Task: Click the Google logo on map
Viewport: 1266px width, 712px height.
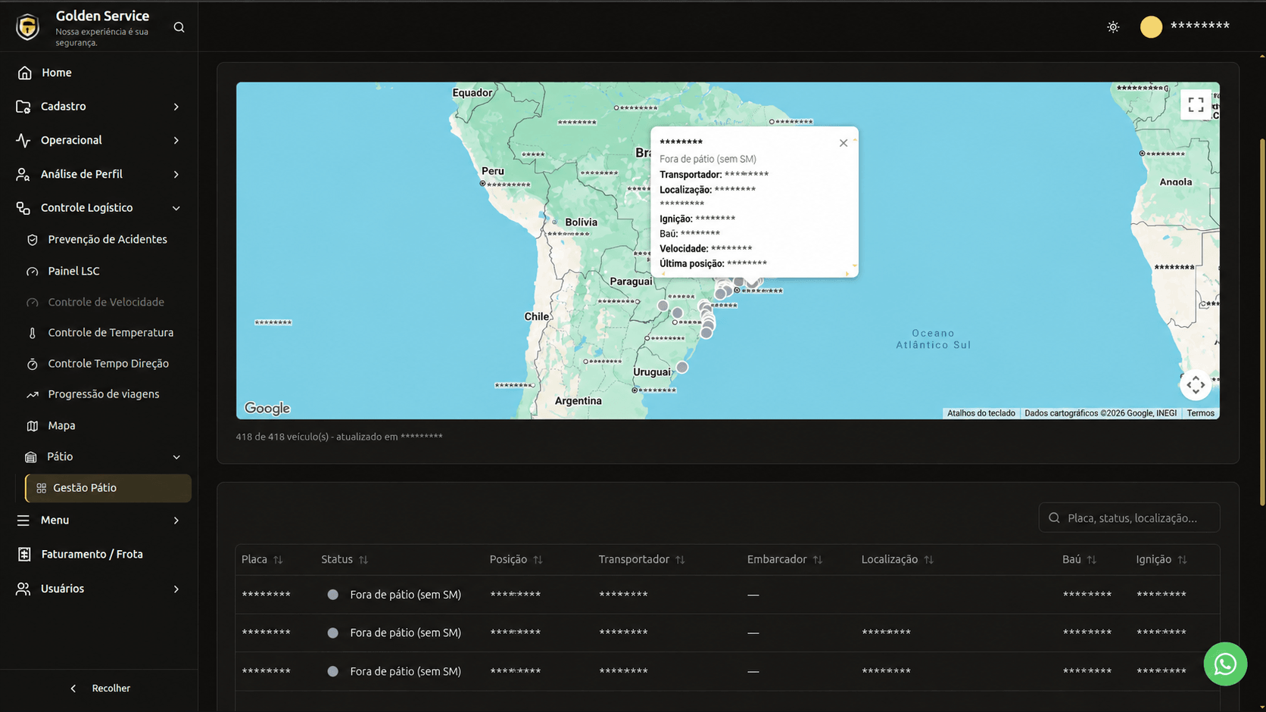Action: point(267,409)
